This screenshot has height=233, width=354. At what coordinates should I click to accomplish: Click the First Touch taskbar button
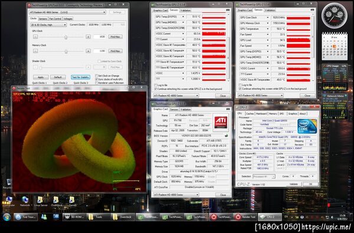point(26,217)
